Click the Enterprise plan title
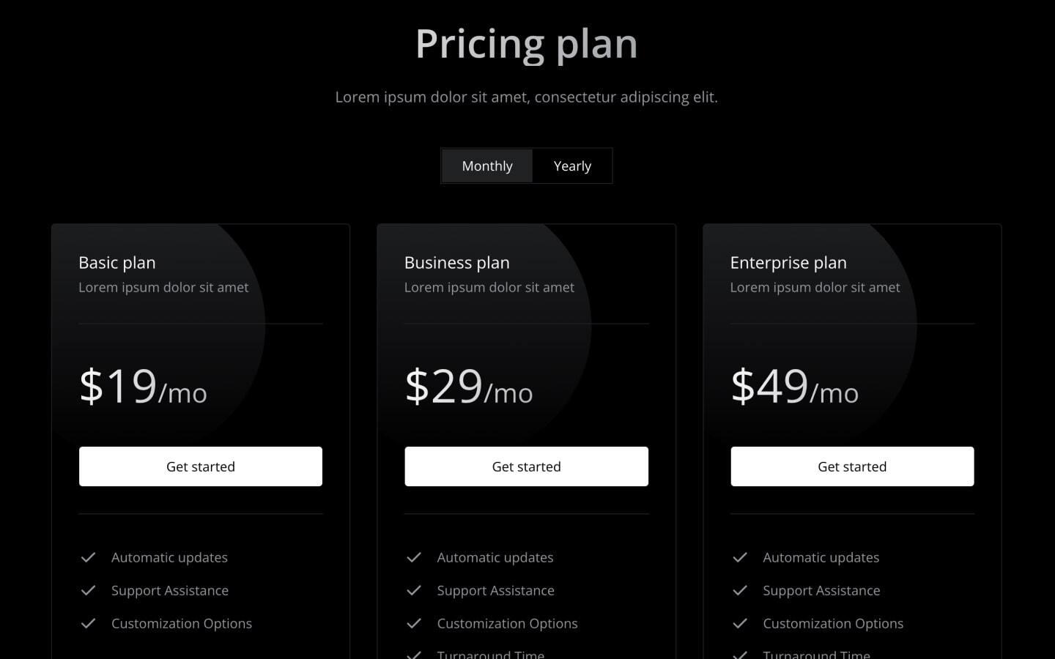 click(x=788, y=262)
